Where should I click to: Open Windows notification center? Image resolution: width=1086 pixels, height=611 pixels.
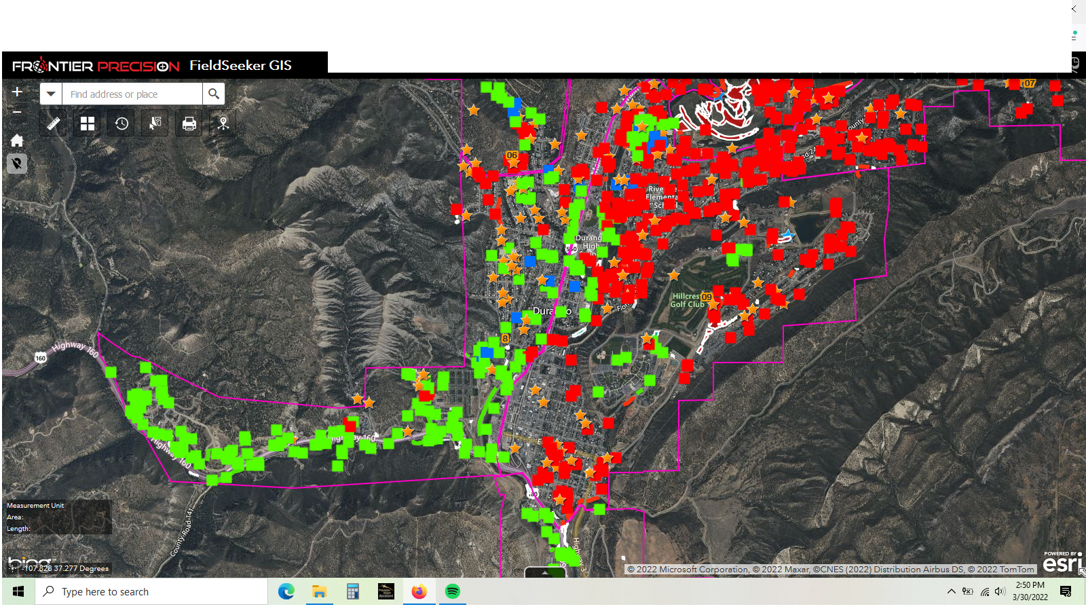click(1066, 592)
